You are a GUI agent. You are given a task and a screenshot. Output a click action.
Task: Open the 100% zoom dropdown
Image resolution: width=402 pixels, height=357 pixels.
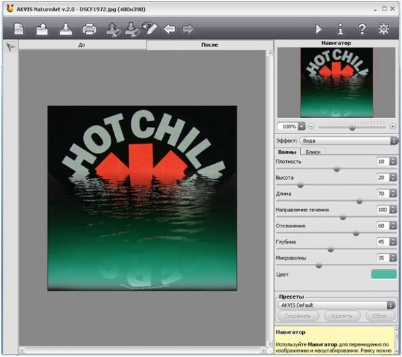click(302, 126)
